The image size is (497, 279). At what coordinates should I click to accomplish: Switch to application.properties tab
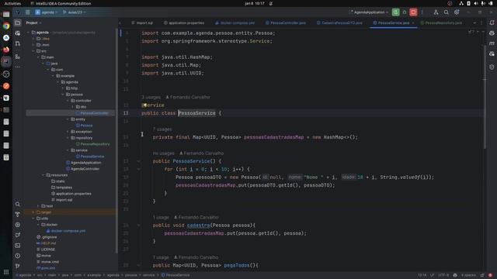click(x=184, y=22)
